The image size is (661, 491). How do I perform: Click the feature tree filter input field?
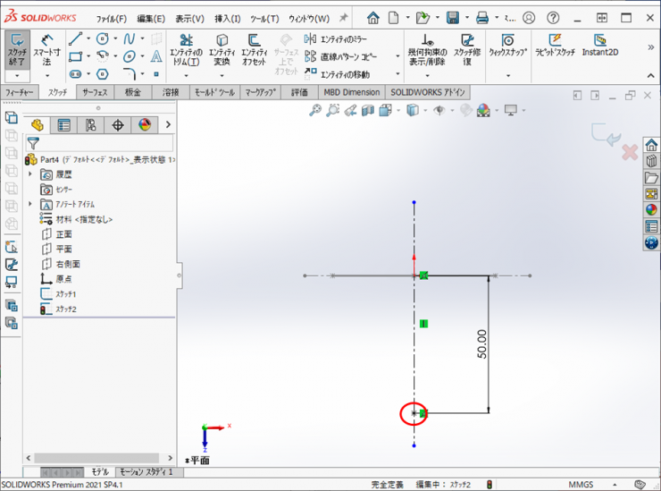click(105, 142)
